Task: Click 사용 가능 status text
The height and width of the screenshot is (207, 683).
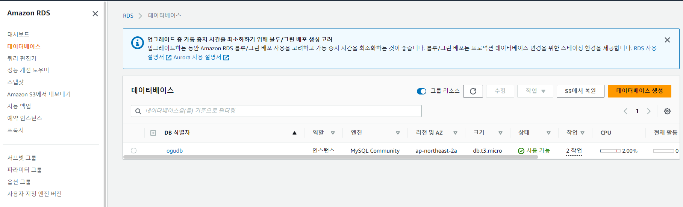Action: [x=538, y=151]
